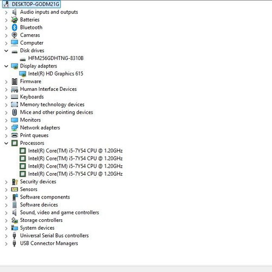Screen dimensions: 272x272
Task: Select the Human Interface Devices category
Action: (48, 89)
